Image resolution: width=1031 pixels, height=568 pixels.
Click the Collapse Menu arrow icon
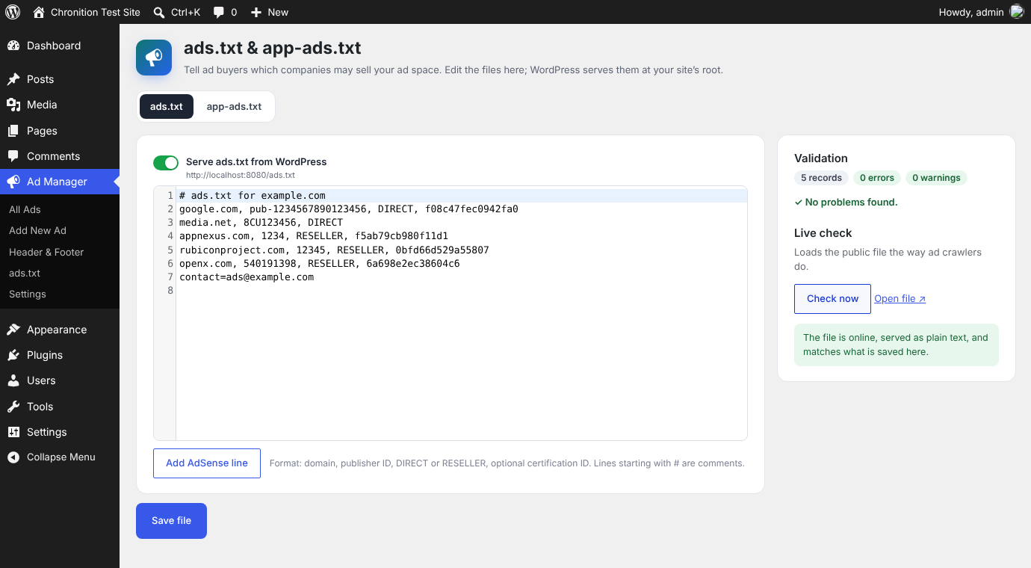point(13,457)
